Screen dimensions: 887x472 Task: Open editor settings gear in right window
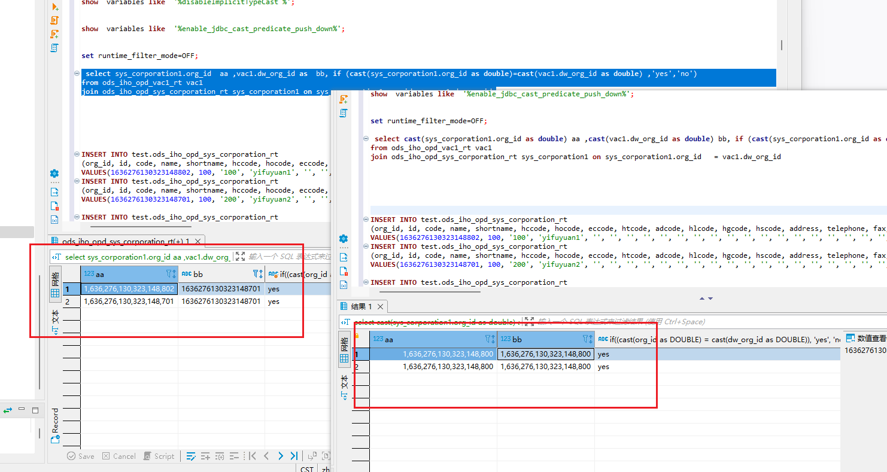click(x=344, y=239)
